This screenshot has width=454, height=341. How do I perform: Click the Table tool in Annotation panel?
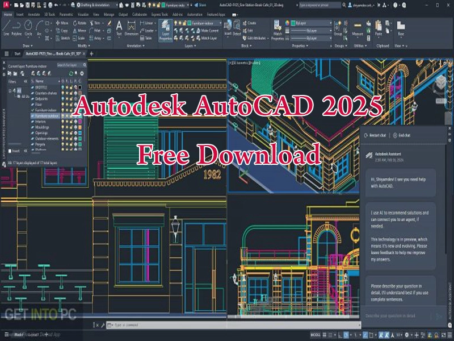[x=146, y=38]
